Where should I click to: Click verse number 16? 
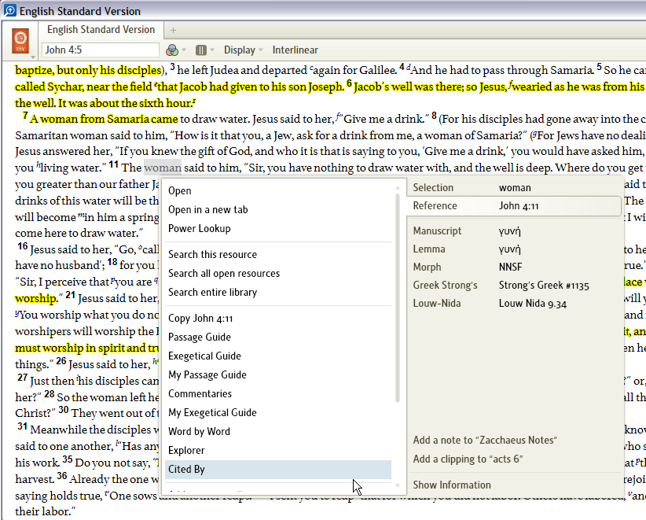[23, 246]
